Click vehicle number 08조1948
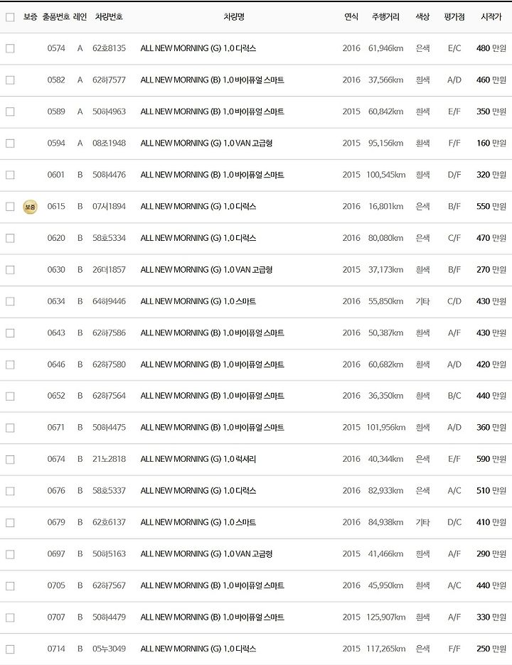 tap(109, 143)
